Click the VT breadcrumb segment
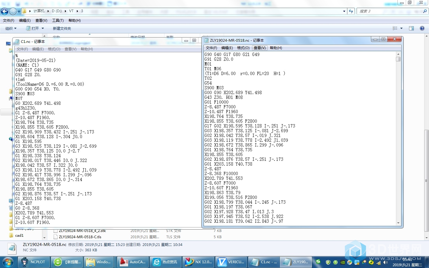Image resolution: width=429 pixels, height=268 pixels. [71, 11]
